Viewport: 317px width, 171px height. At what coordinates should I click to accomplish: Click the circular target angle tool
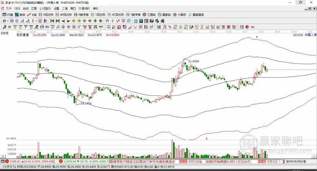pyautogui.click(x=63, y=27)
